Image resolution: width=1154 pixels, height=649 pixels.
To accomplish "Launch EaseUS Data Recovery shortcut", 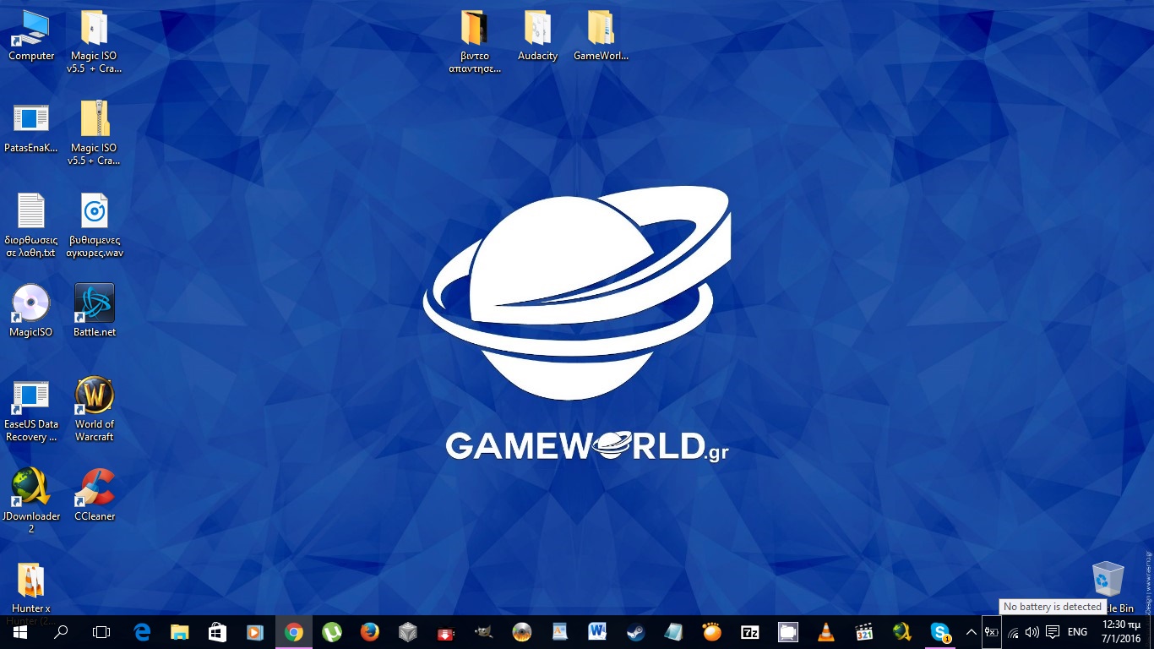I will coord(31,411).
